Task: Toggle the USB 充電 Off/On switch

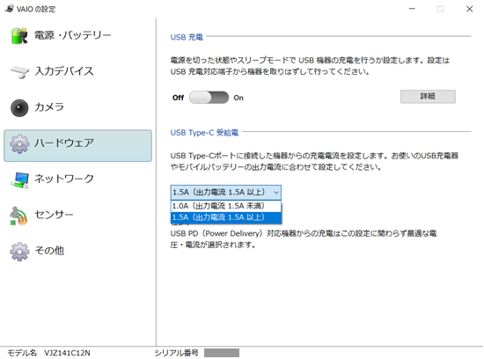Action: (209, 98)
